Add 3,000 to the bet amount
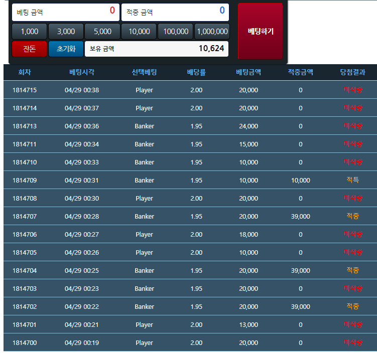The height and width of the screenshot is (354, 377). (x=66, y=32)
